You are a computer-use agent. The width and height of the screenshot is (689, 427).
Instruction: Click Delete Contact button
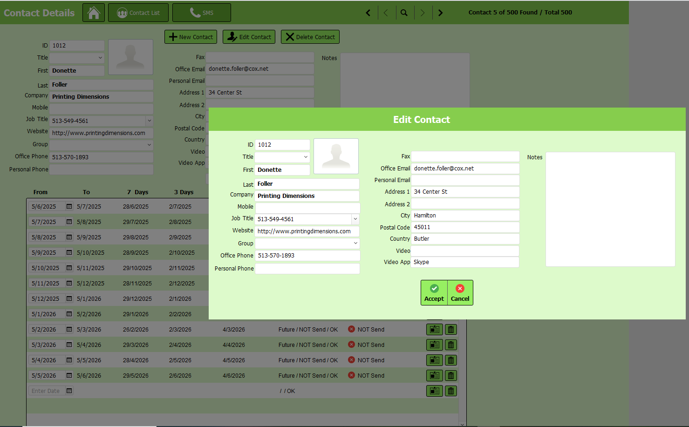pos(310,37)
